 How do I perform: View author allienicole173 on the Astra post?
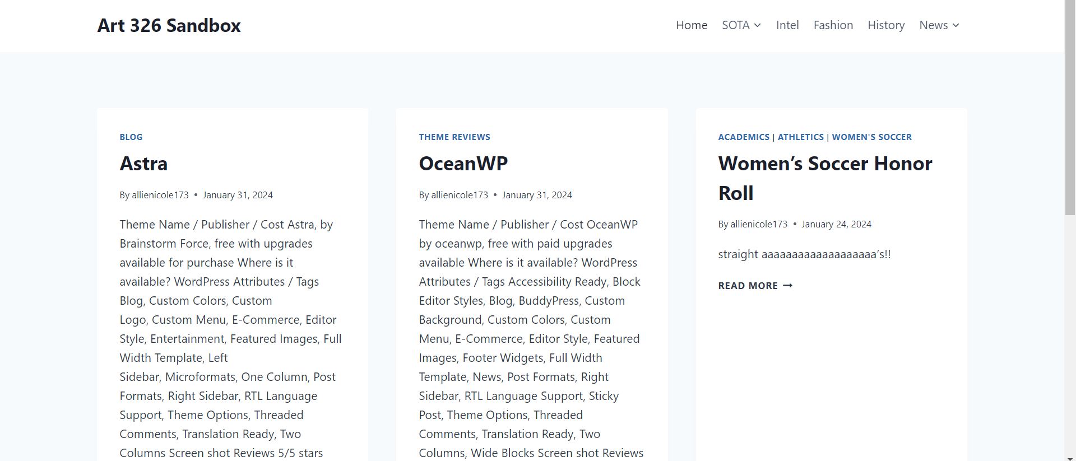point(160,195)
